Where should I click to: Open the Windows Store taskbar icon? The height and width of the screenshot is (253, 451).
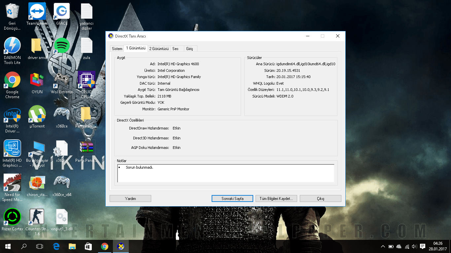88,246
